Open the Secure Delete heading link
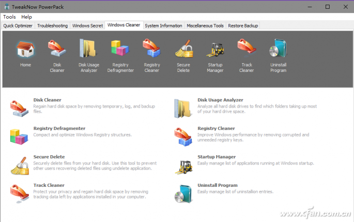Image resolution: width=354 pixels, height=222 pixels. pyautogui.click(x=49, y=157)
